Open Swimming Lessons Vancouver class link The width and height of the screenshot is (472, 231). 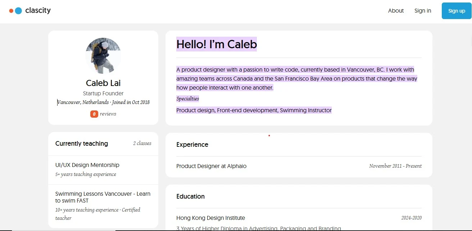(x=103, y=197)
